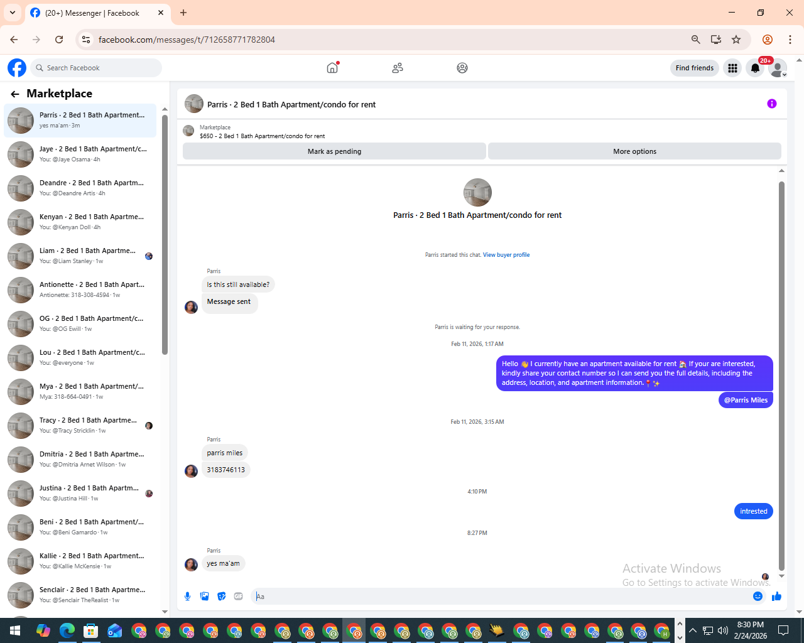Go back in browser history
The height and width of the screenshot is (643, 804).
click(14, 40)
